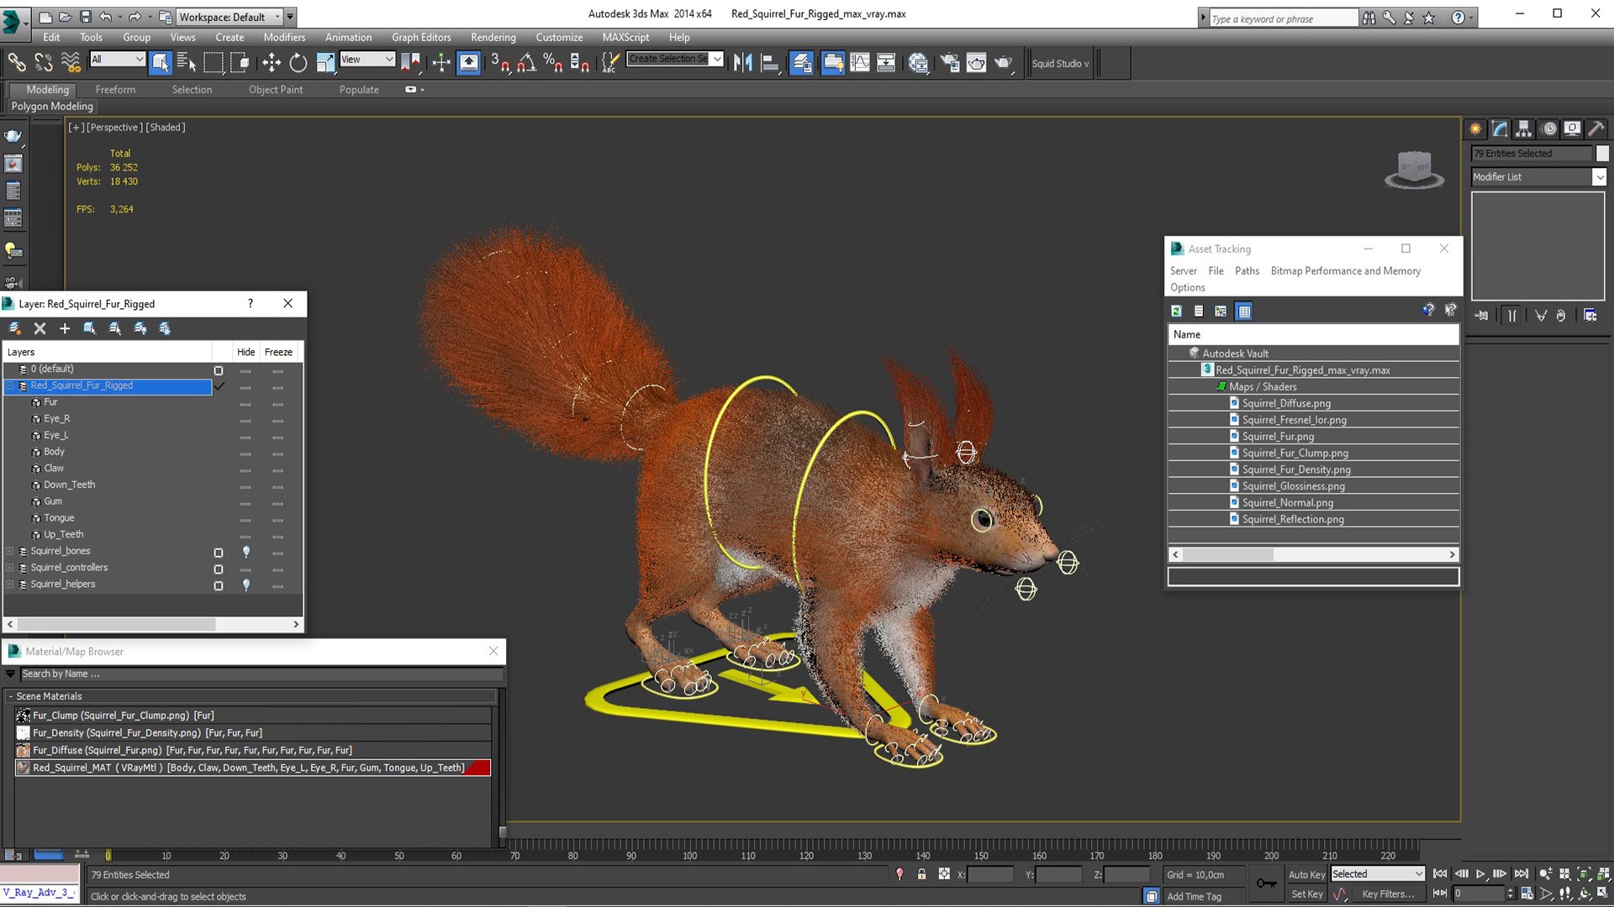The image size is (1614, 907).
Task: Open the Workspace Default dropdown
Action: click(x=229, y=17)
